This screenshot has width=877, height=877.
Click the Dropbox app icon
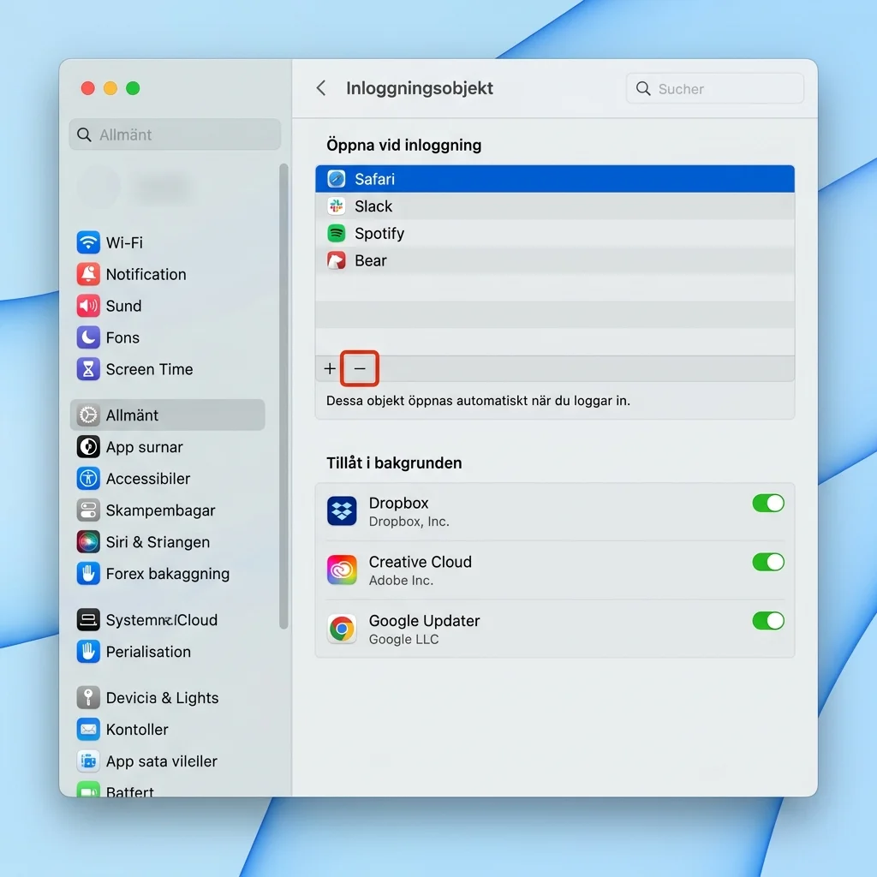(342, 511)
